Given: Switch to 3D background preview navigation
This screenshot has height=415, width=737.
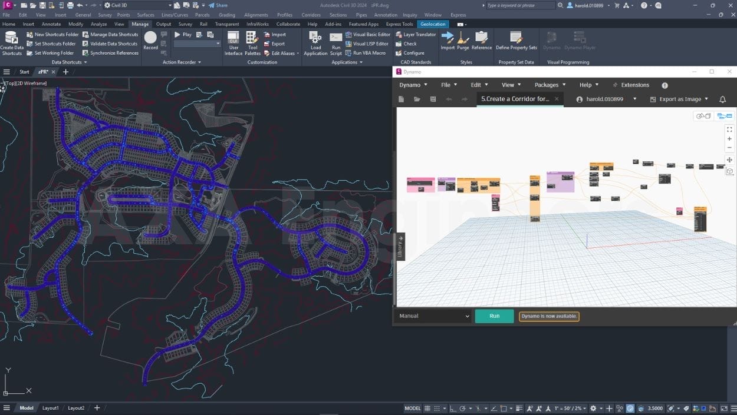Looking at the screenshot, I should tap(703, 116).
